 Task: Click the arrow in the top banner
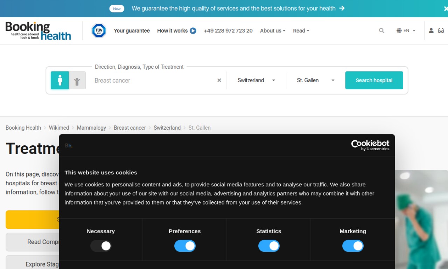(342, 8)
